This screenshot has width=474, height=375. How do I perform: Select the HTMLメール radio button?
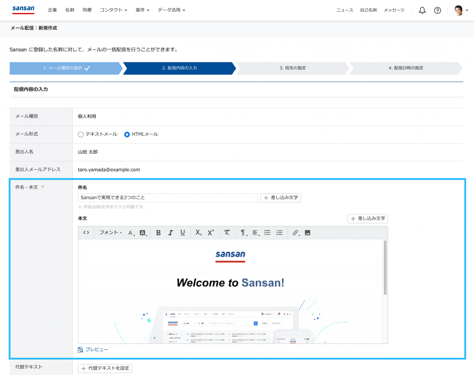[127, 135]
